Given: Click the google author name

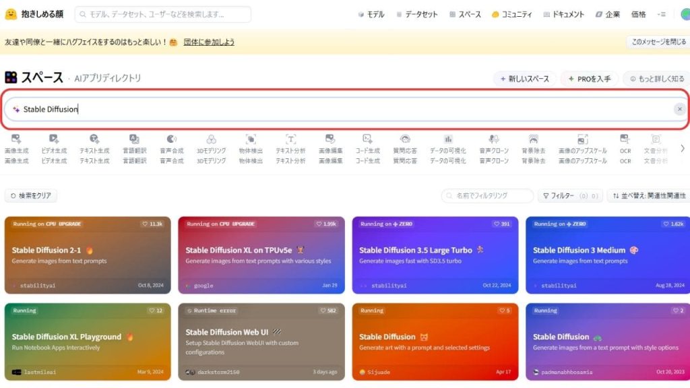Looking at the screenshot, I should 203,286.
